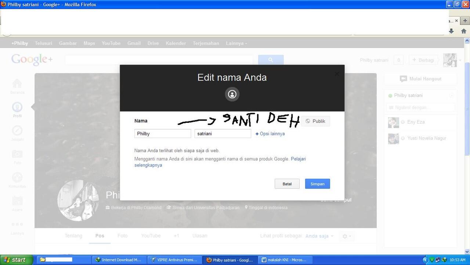Go to Beranda in sidebar
Image resolution: width=470 pixels, height=265 pixels.
pyautogui.click(x=17, y=87)
